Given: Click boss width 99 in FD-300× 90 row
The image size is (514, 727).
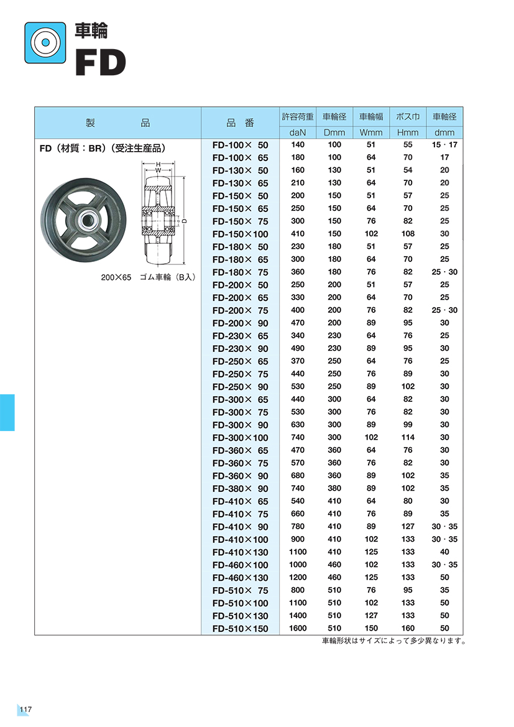Looking at the screenshot, I should (408, 425).
